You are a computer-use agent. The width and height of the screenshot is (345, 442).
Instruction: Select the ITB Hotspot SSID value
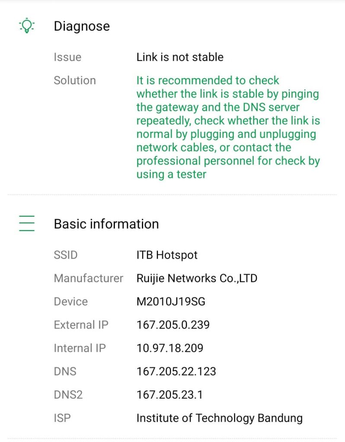click(167, 255)
